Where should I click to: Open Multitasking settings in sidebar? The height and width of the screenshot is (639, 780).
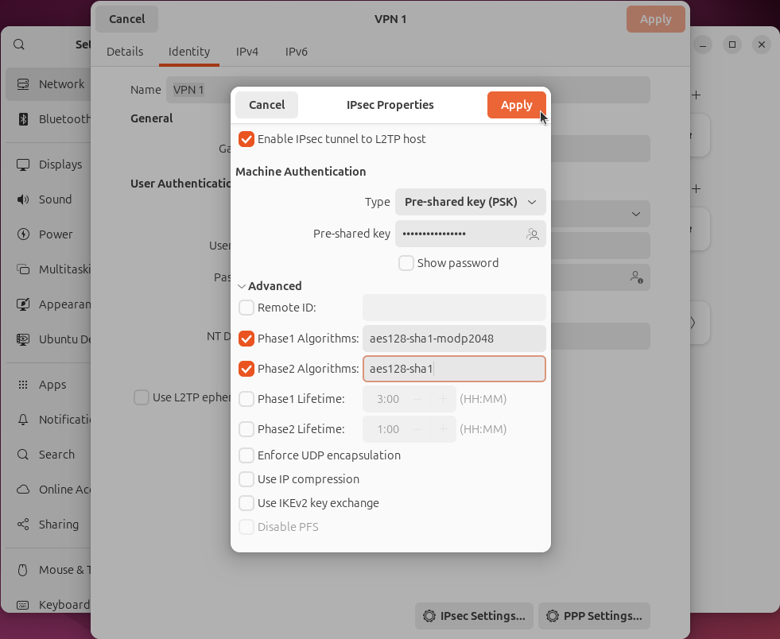[x=49, y=269]
